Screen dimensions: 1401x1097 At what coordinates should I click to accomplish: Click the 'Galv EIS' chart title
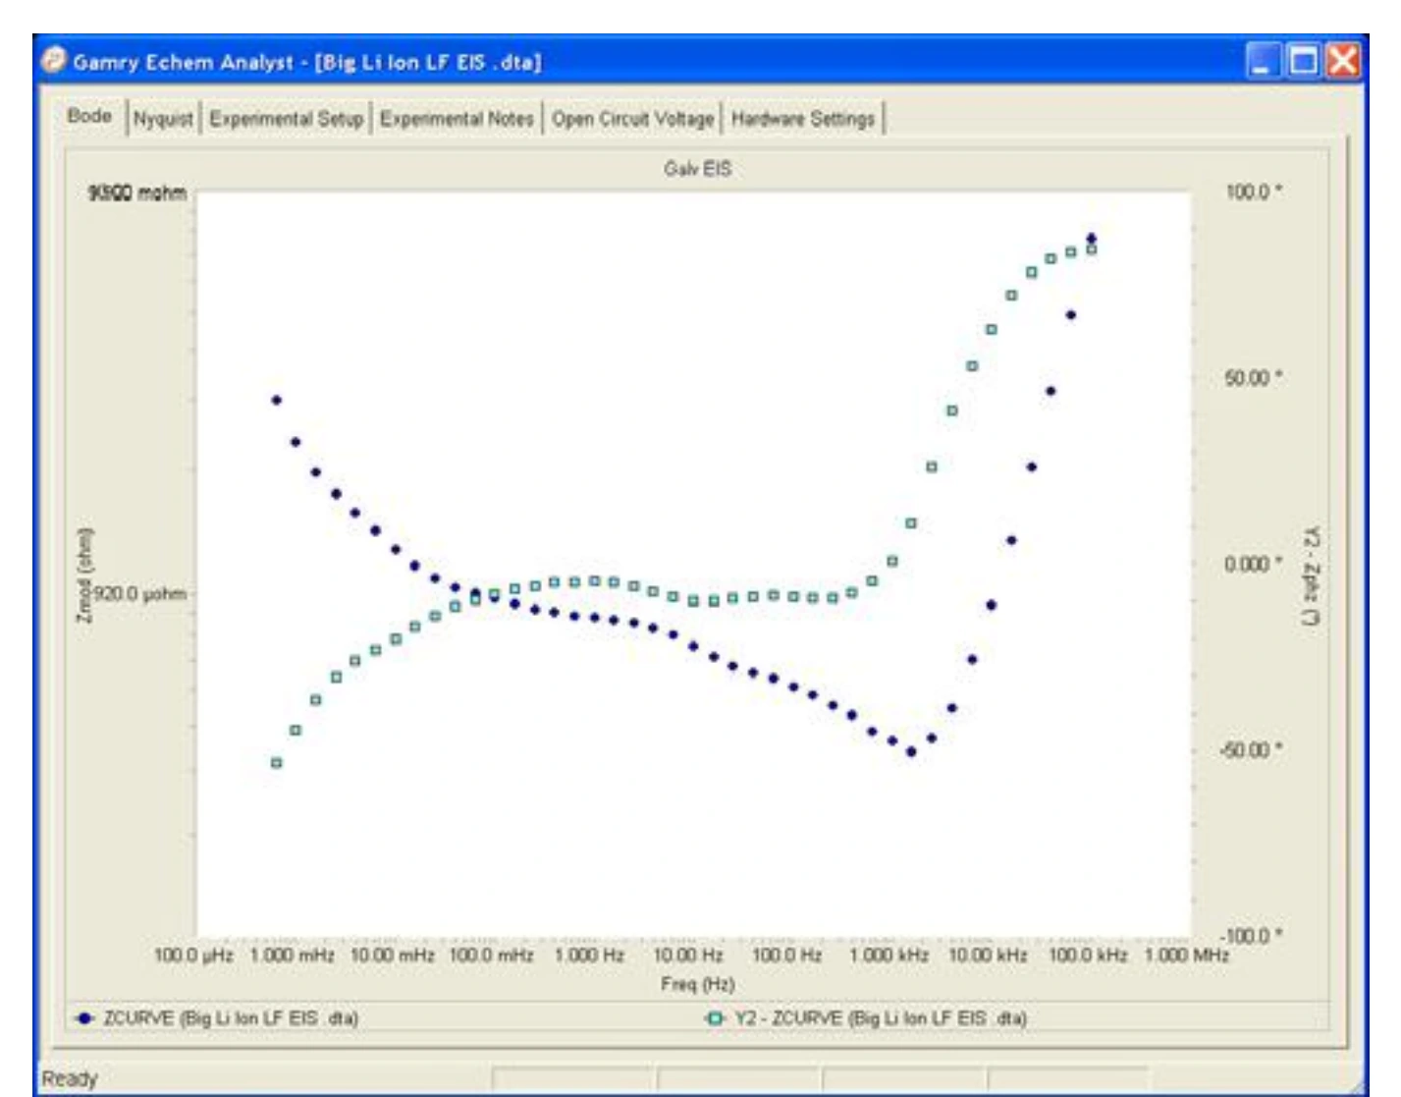click(x=697, y=169)
